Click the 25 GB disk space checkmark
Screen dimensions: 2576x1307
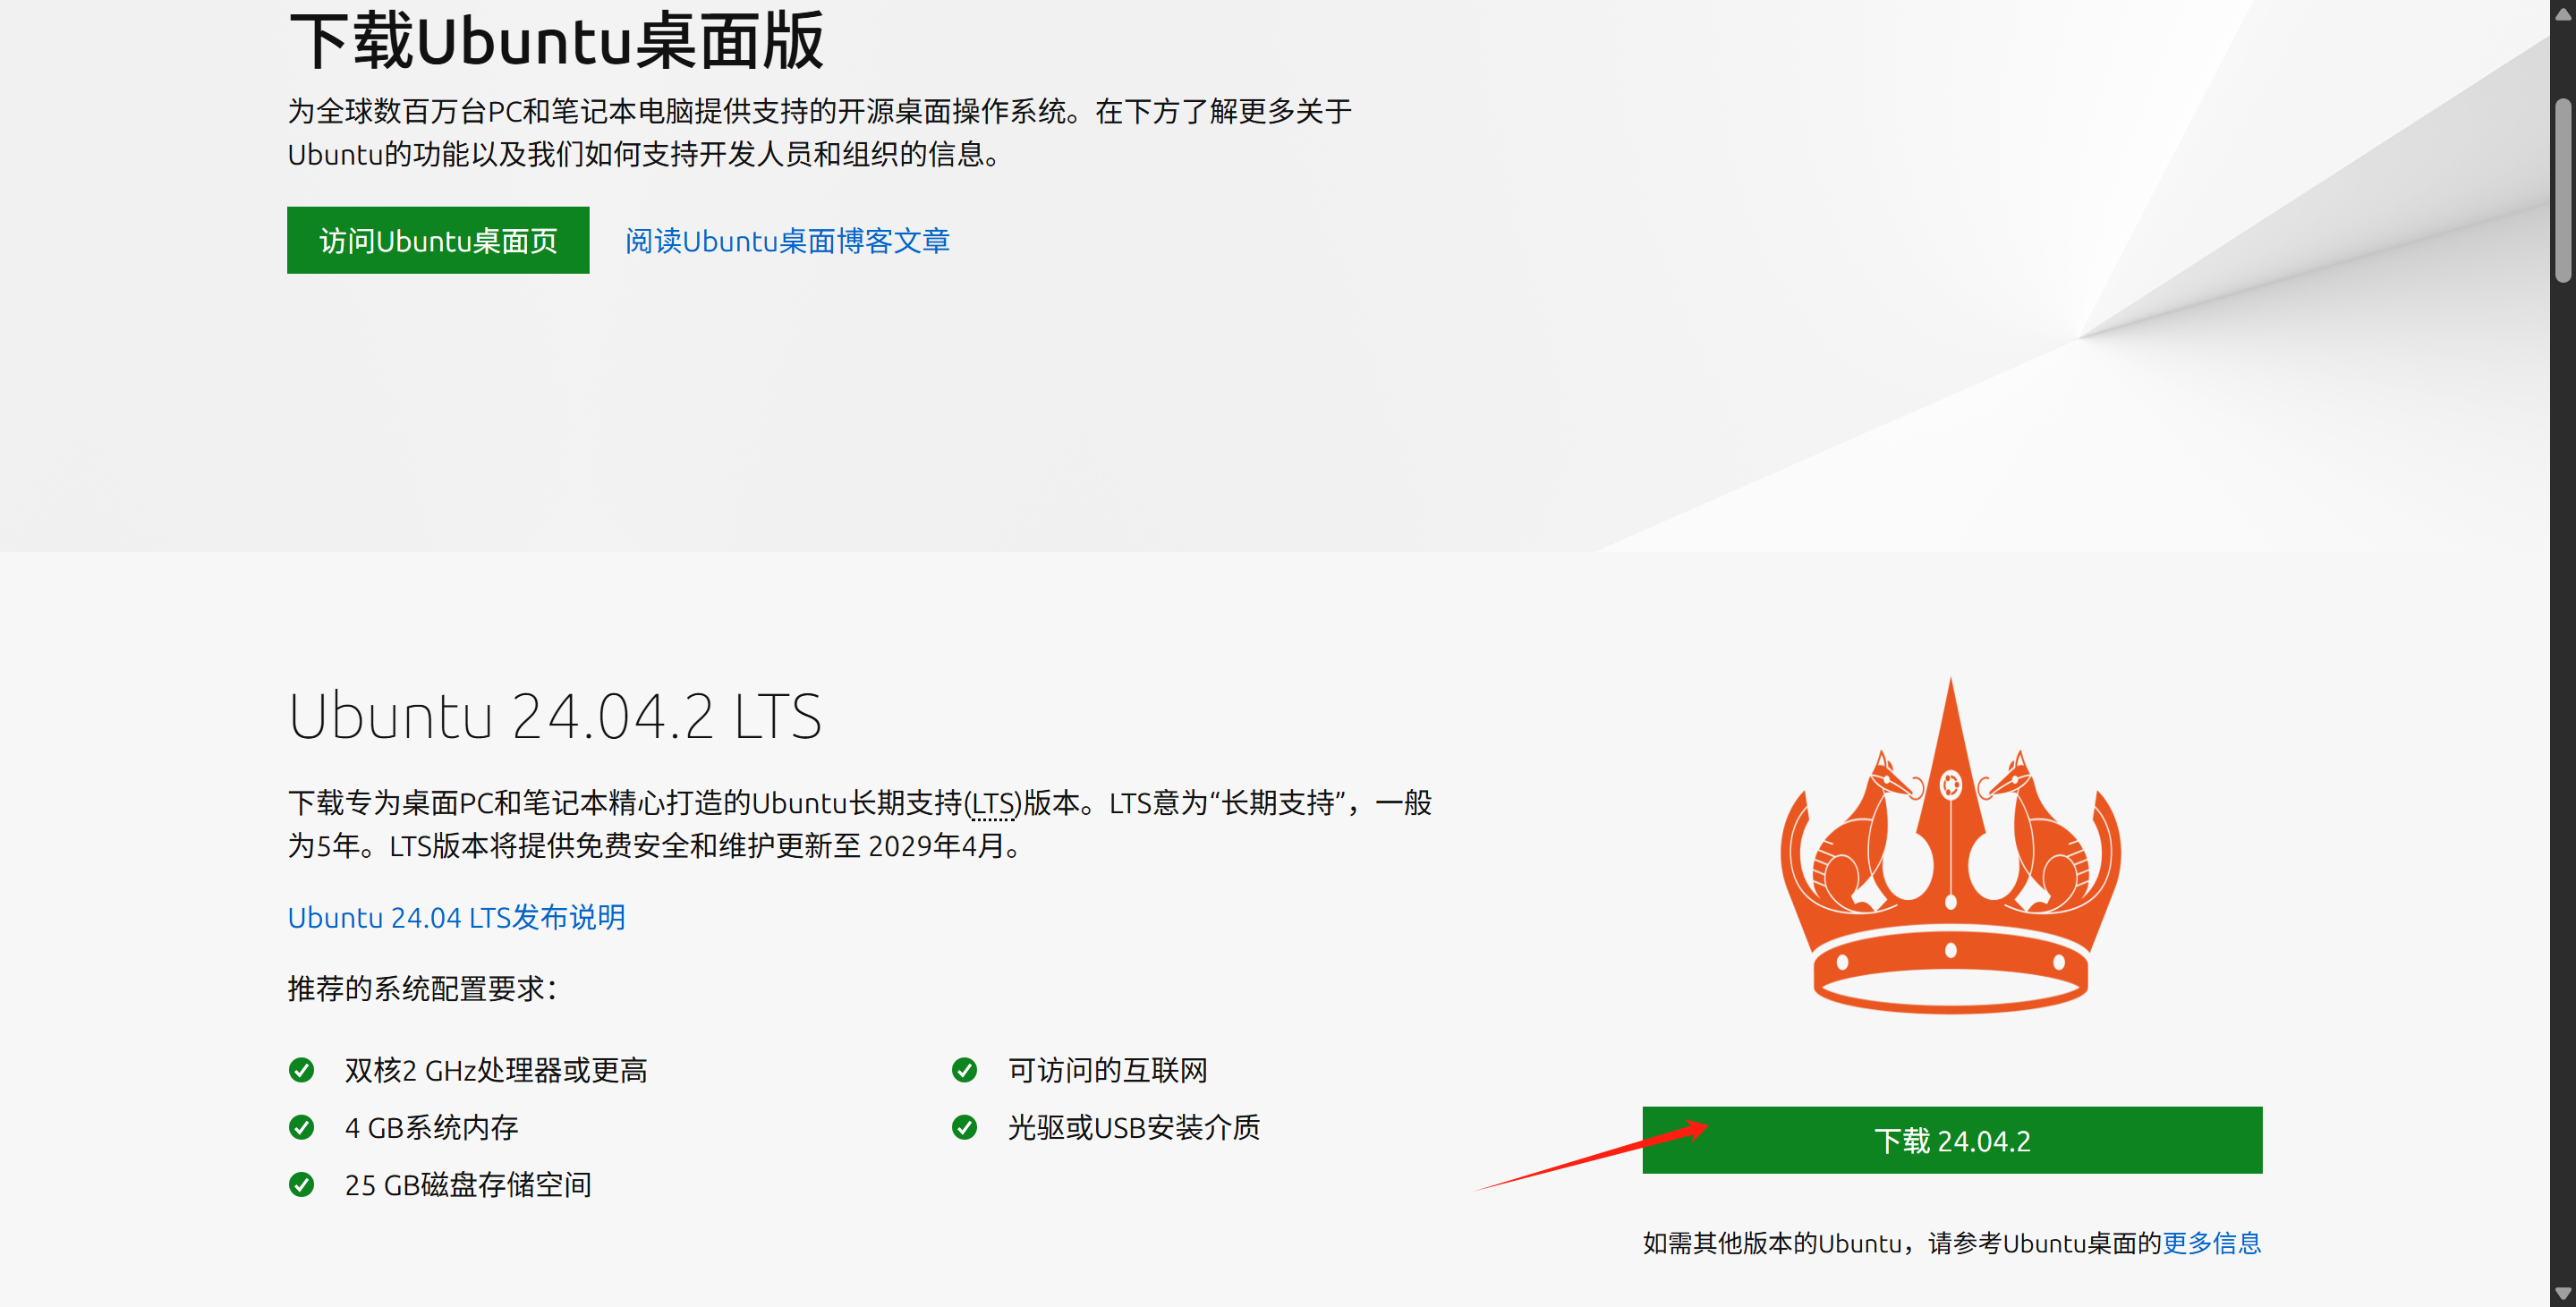pyautogui.click(x=301, y=1184)
